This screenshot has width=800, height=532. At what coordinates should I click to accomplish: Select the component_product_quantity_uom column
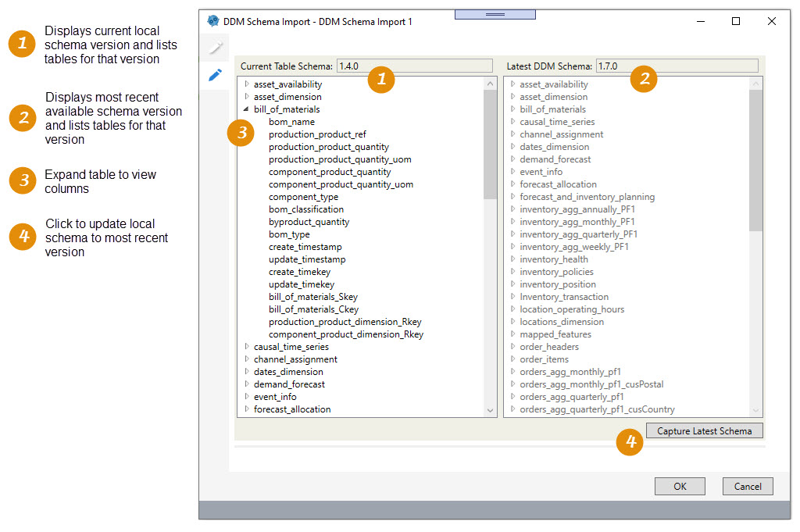[341, 184]
